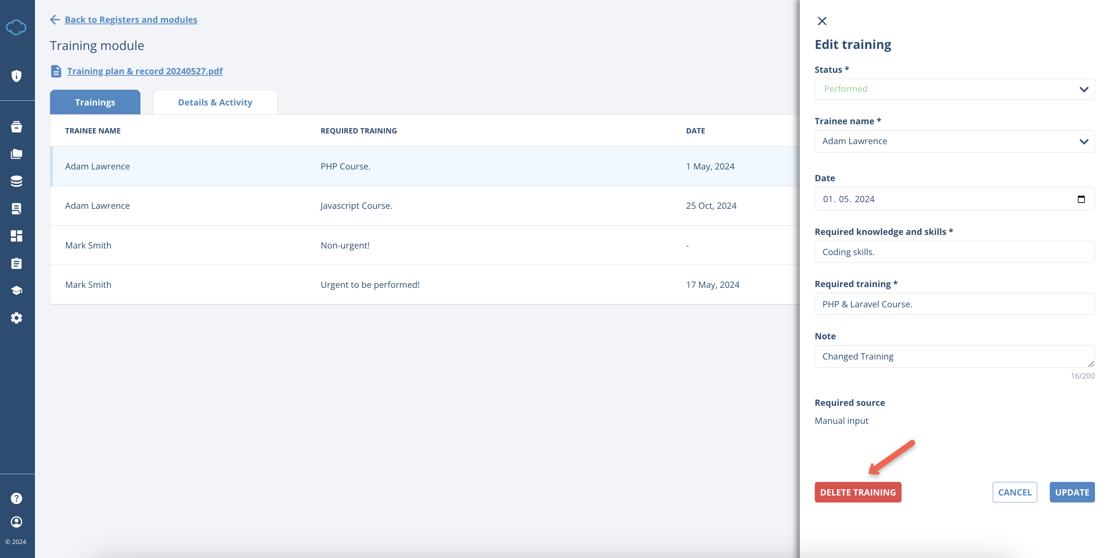The image size is (1106, 558).
Task: Switch to Details & Activity tab
Action: point(215,102)
